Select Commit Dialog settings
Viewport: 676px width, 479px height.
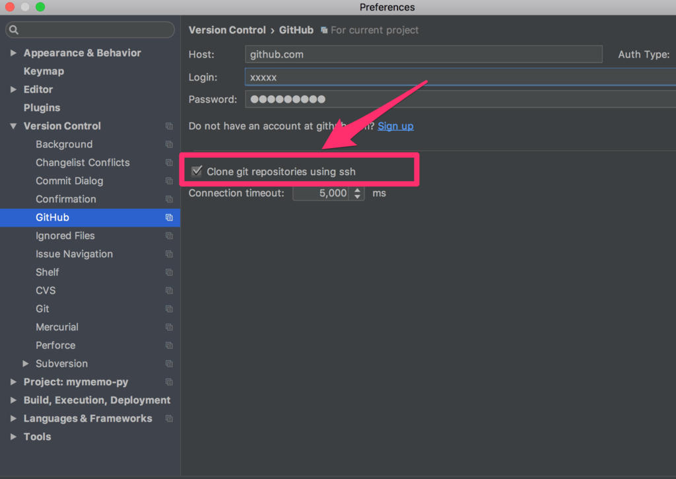[x=69, y=181]
